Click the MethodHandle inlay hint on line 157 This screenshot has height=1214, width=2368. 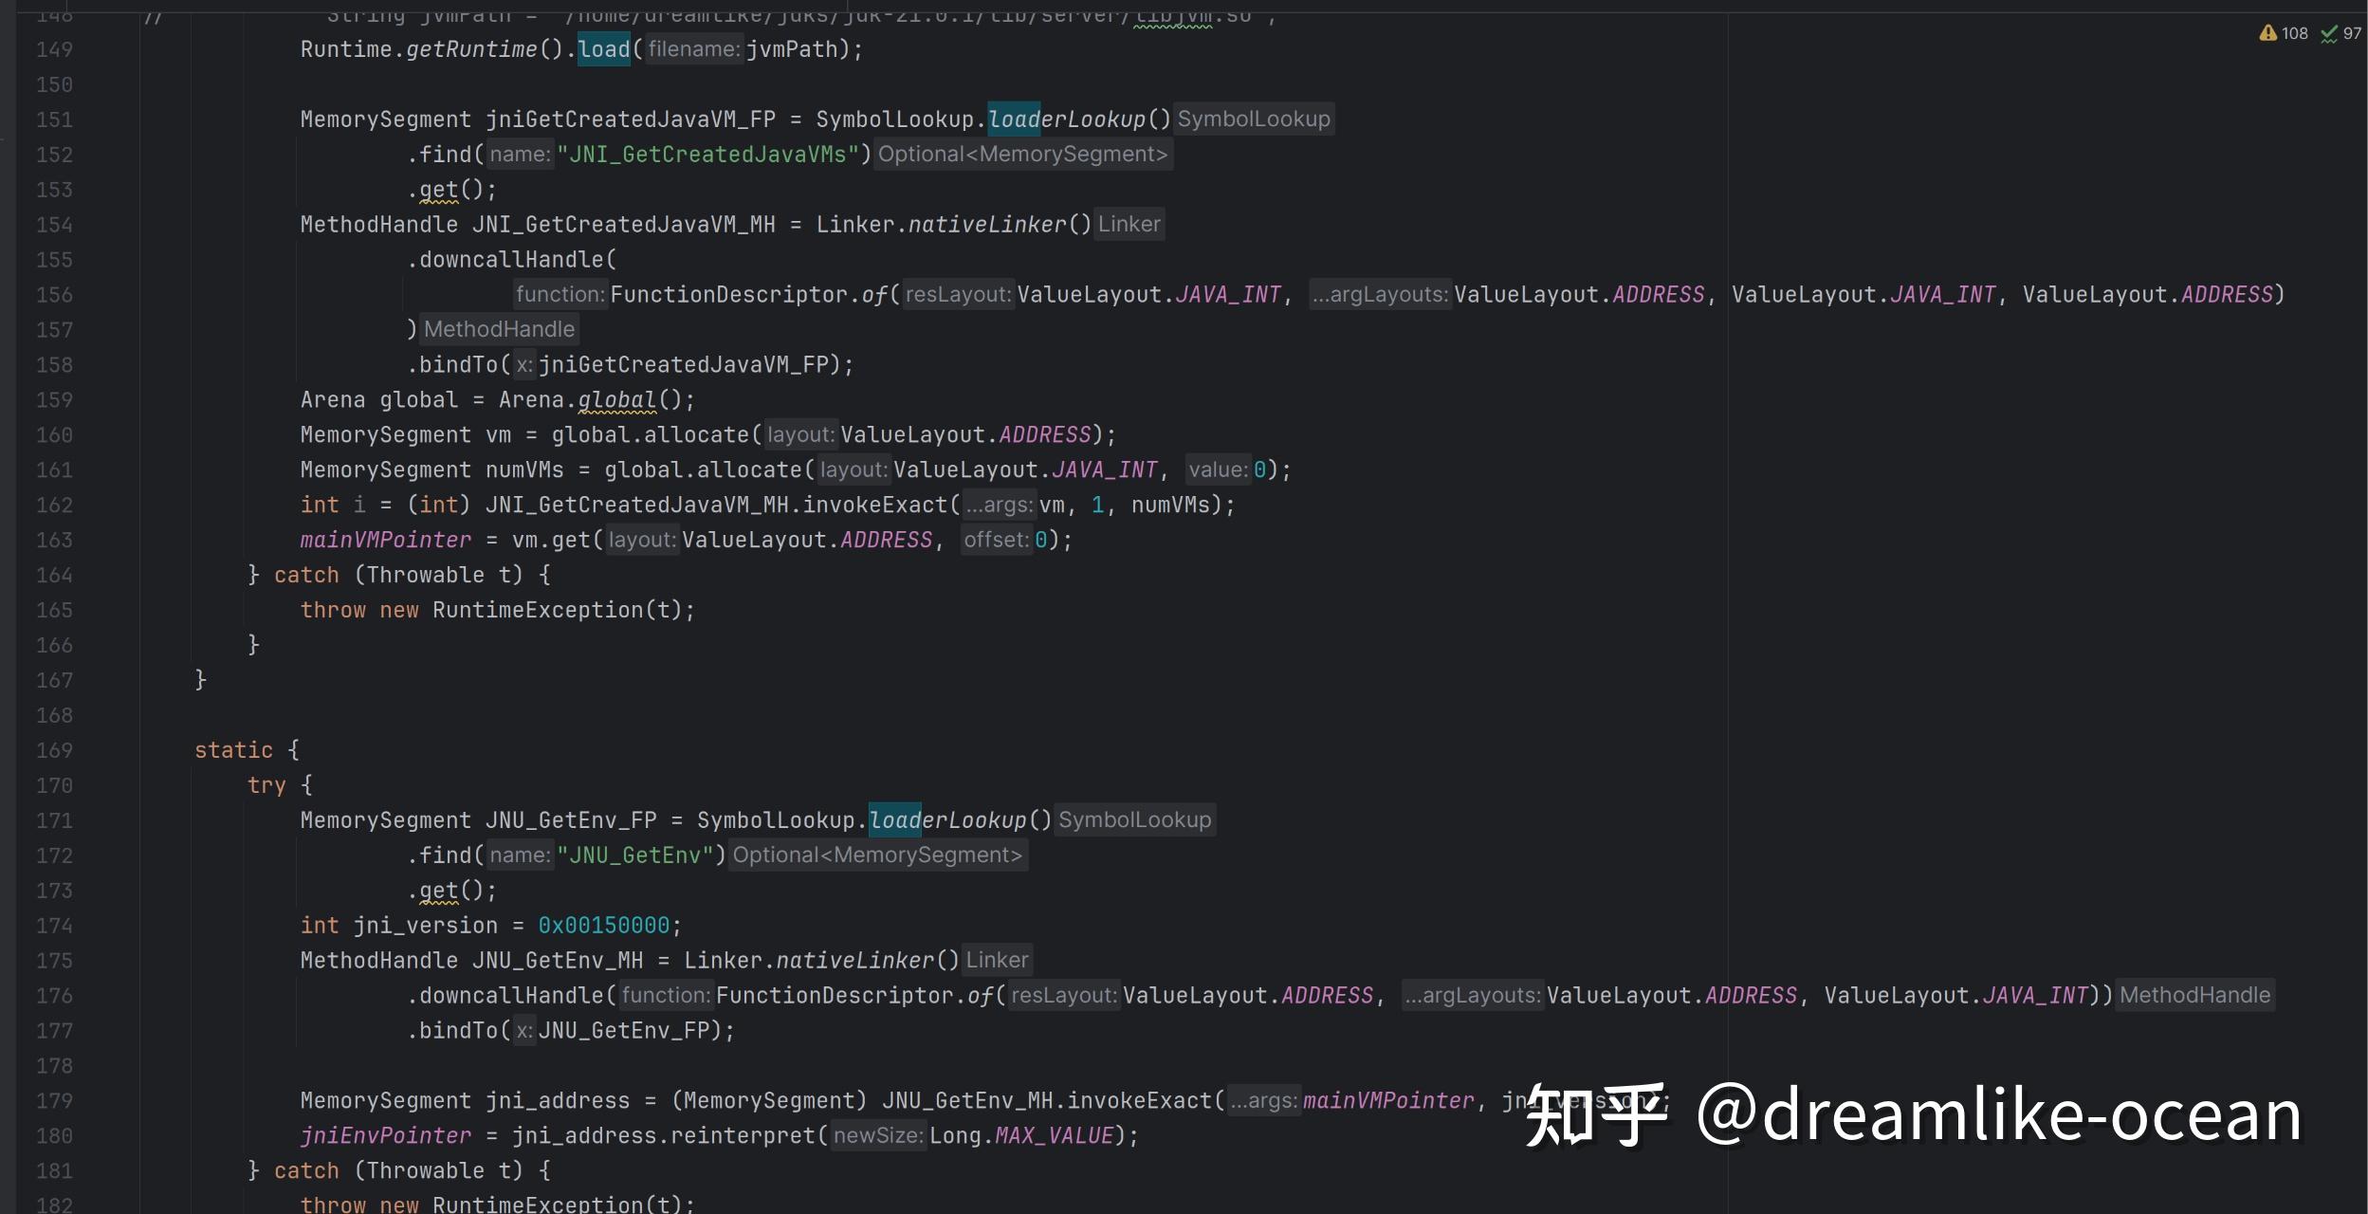[499, 328]
